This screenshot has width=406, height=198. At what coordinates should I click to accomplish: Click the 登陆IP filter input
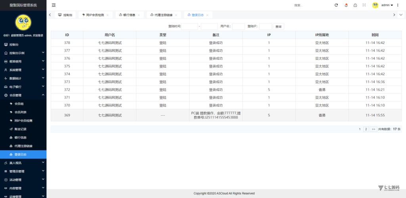(x=265, y=27)
